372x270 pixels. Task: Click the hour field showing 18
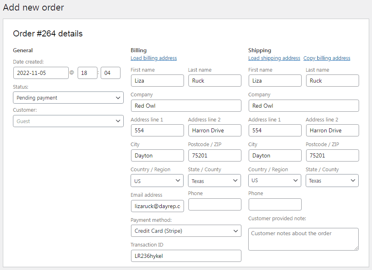pos(87,73)
